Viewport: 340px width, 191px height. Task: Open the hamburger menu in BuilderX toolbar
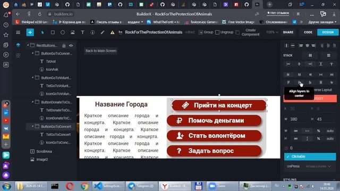(18, 32)
